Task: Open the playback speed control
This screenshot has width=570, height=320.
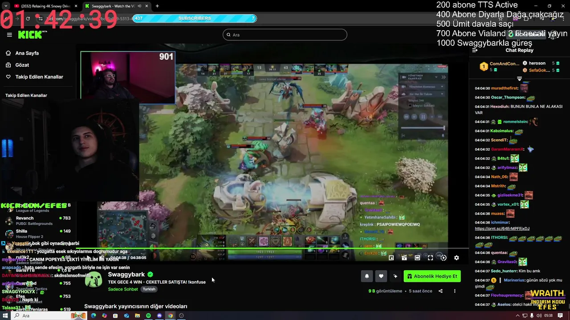Action: (443, 257)
